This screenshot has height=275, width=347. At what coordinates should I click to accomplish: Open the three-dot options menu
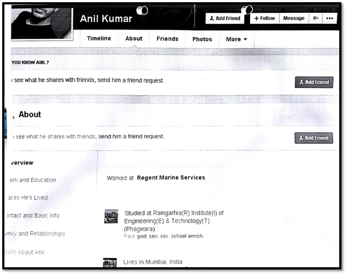point(329,18)
